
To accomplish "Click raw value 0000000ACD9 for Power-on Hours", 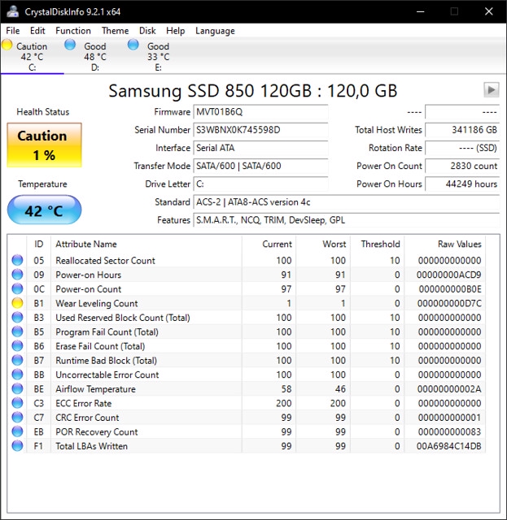I will [448, 275].
